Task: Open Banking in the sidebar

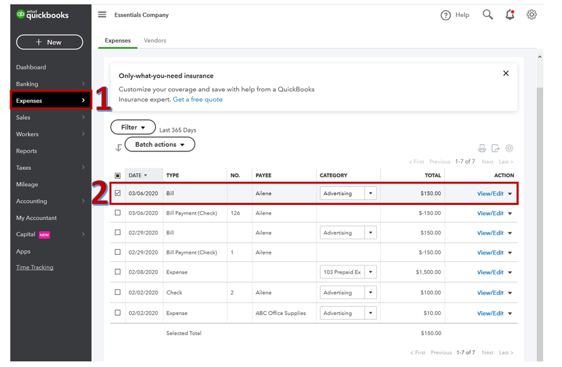Action: 51,84
